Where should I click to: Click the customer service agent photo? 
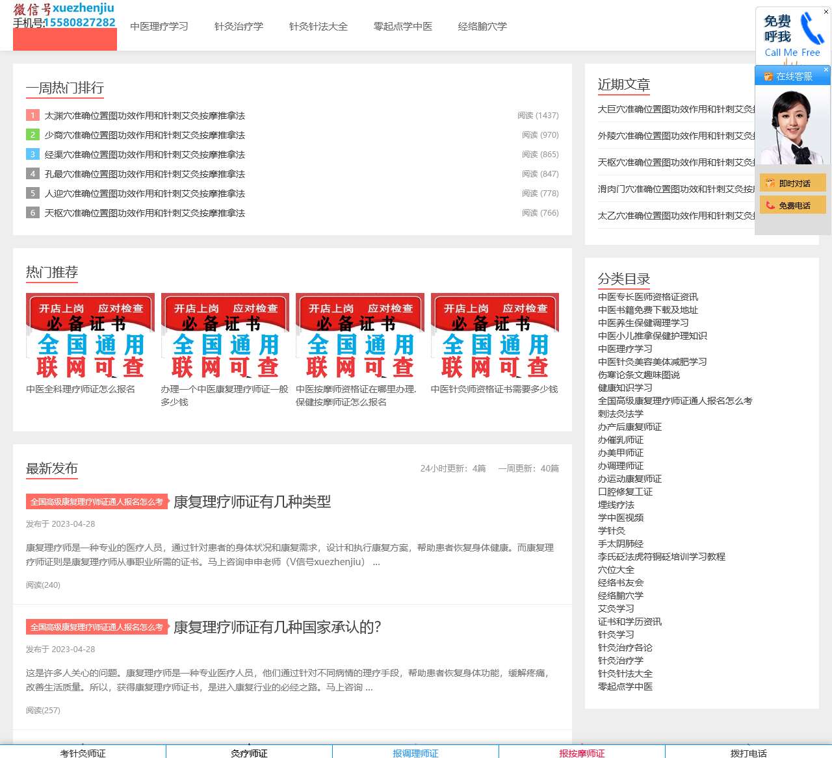pyautogui.click(x=792, y=127)
